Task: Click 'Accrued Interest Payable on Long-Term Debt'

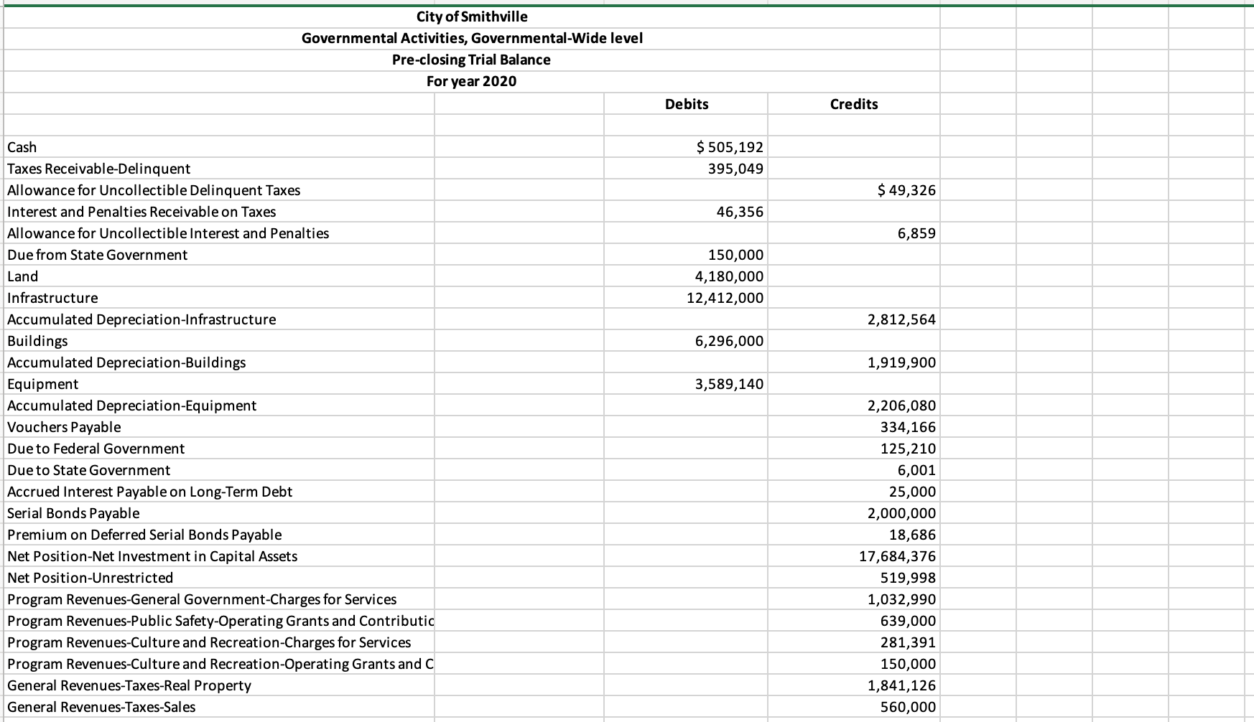Action: pos(149,492)
